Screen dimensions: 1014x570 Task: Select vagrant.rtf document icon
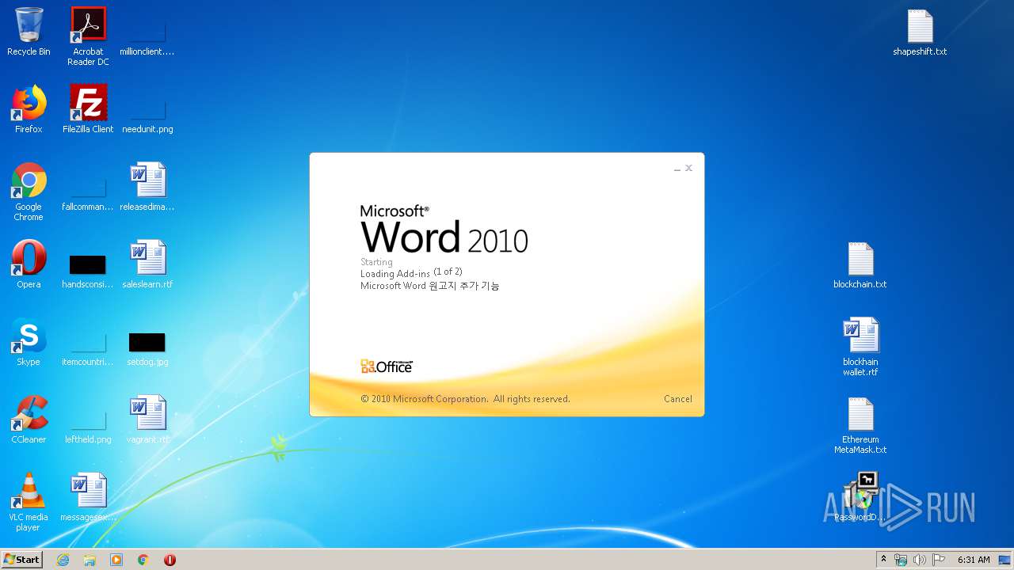coord(147,420)
